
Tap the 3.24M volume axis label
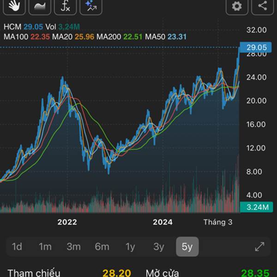[256, 207]
